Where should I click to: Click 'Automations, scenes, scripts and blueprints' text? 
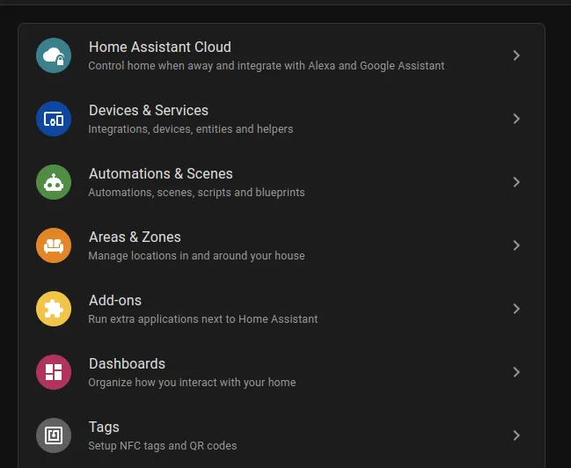point(197,193)
